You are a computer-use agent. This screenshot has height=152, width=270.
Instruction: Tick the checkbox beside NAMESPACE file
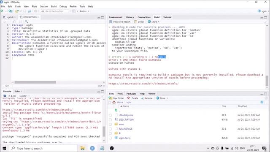110,129
